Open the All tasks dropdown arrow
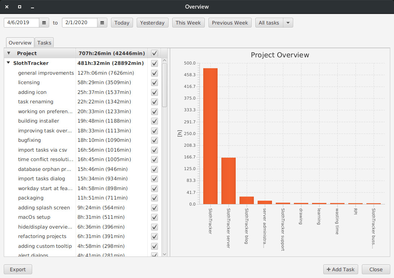The width and height of the screenshot is (394, 278). tap(288, 23)
